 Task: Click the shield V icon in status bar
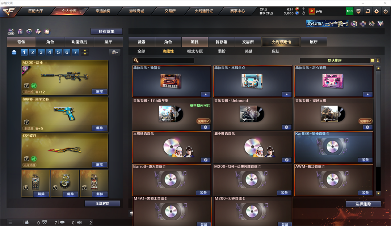click(45, 222)
